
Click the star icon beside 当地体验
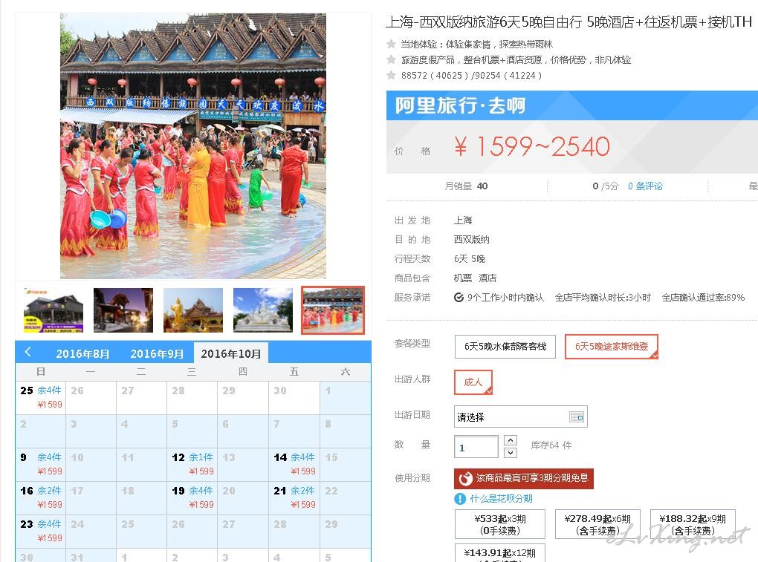[x=391, y=44]
